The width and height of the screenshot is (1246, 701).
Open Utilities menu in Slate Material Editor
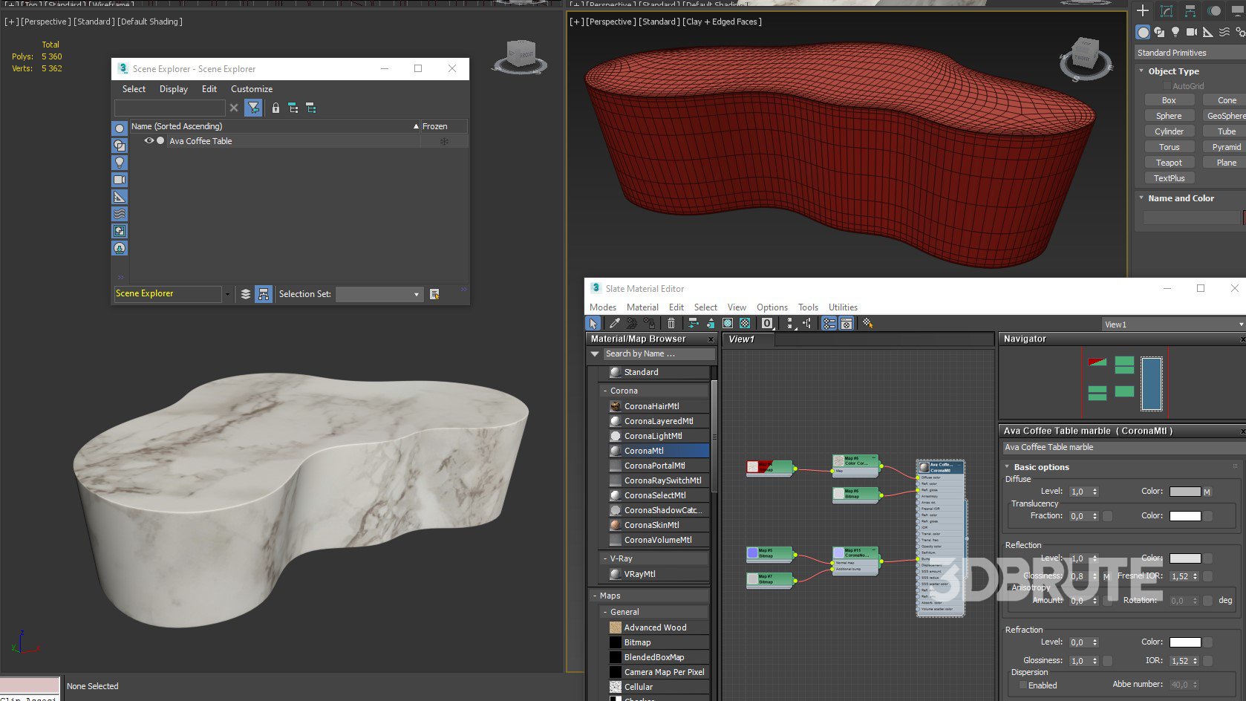point(842,307)
